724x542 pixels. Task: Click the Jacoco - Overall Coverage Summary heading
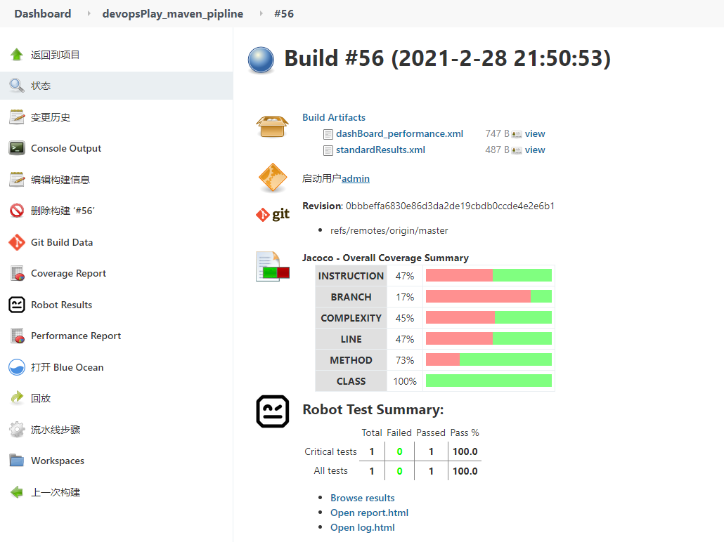point(386,258)
